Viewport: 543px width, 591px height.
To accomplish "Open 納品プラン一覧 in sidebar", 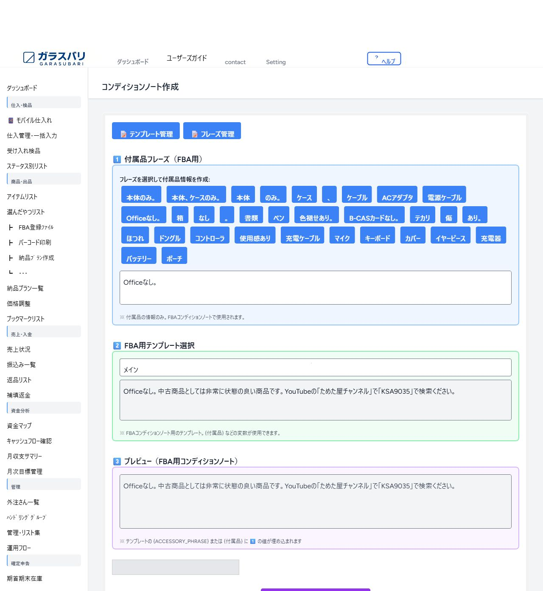I will point(25,288).
